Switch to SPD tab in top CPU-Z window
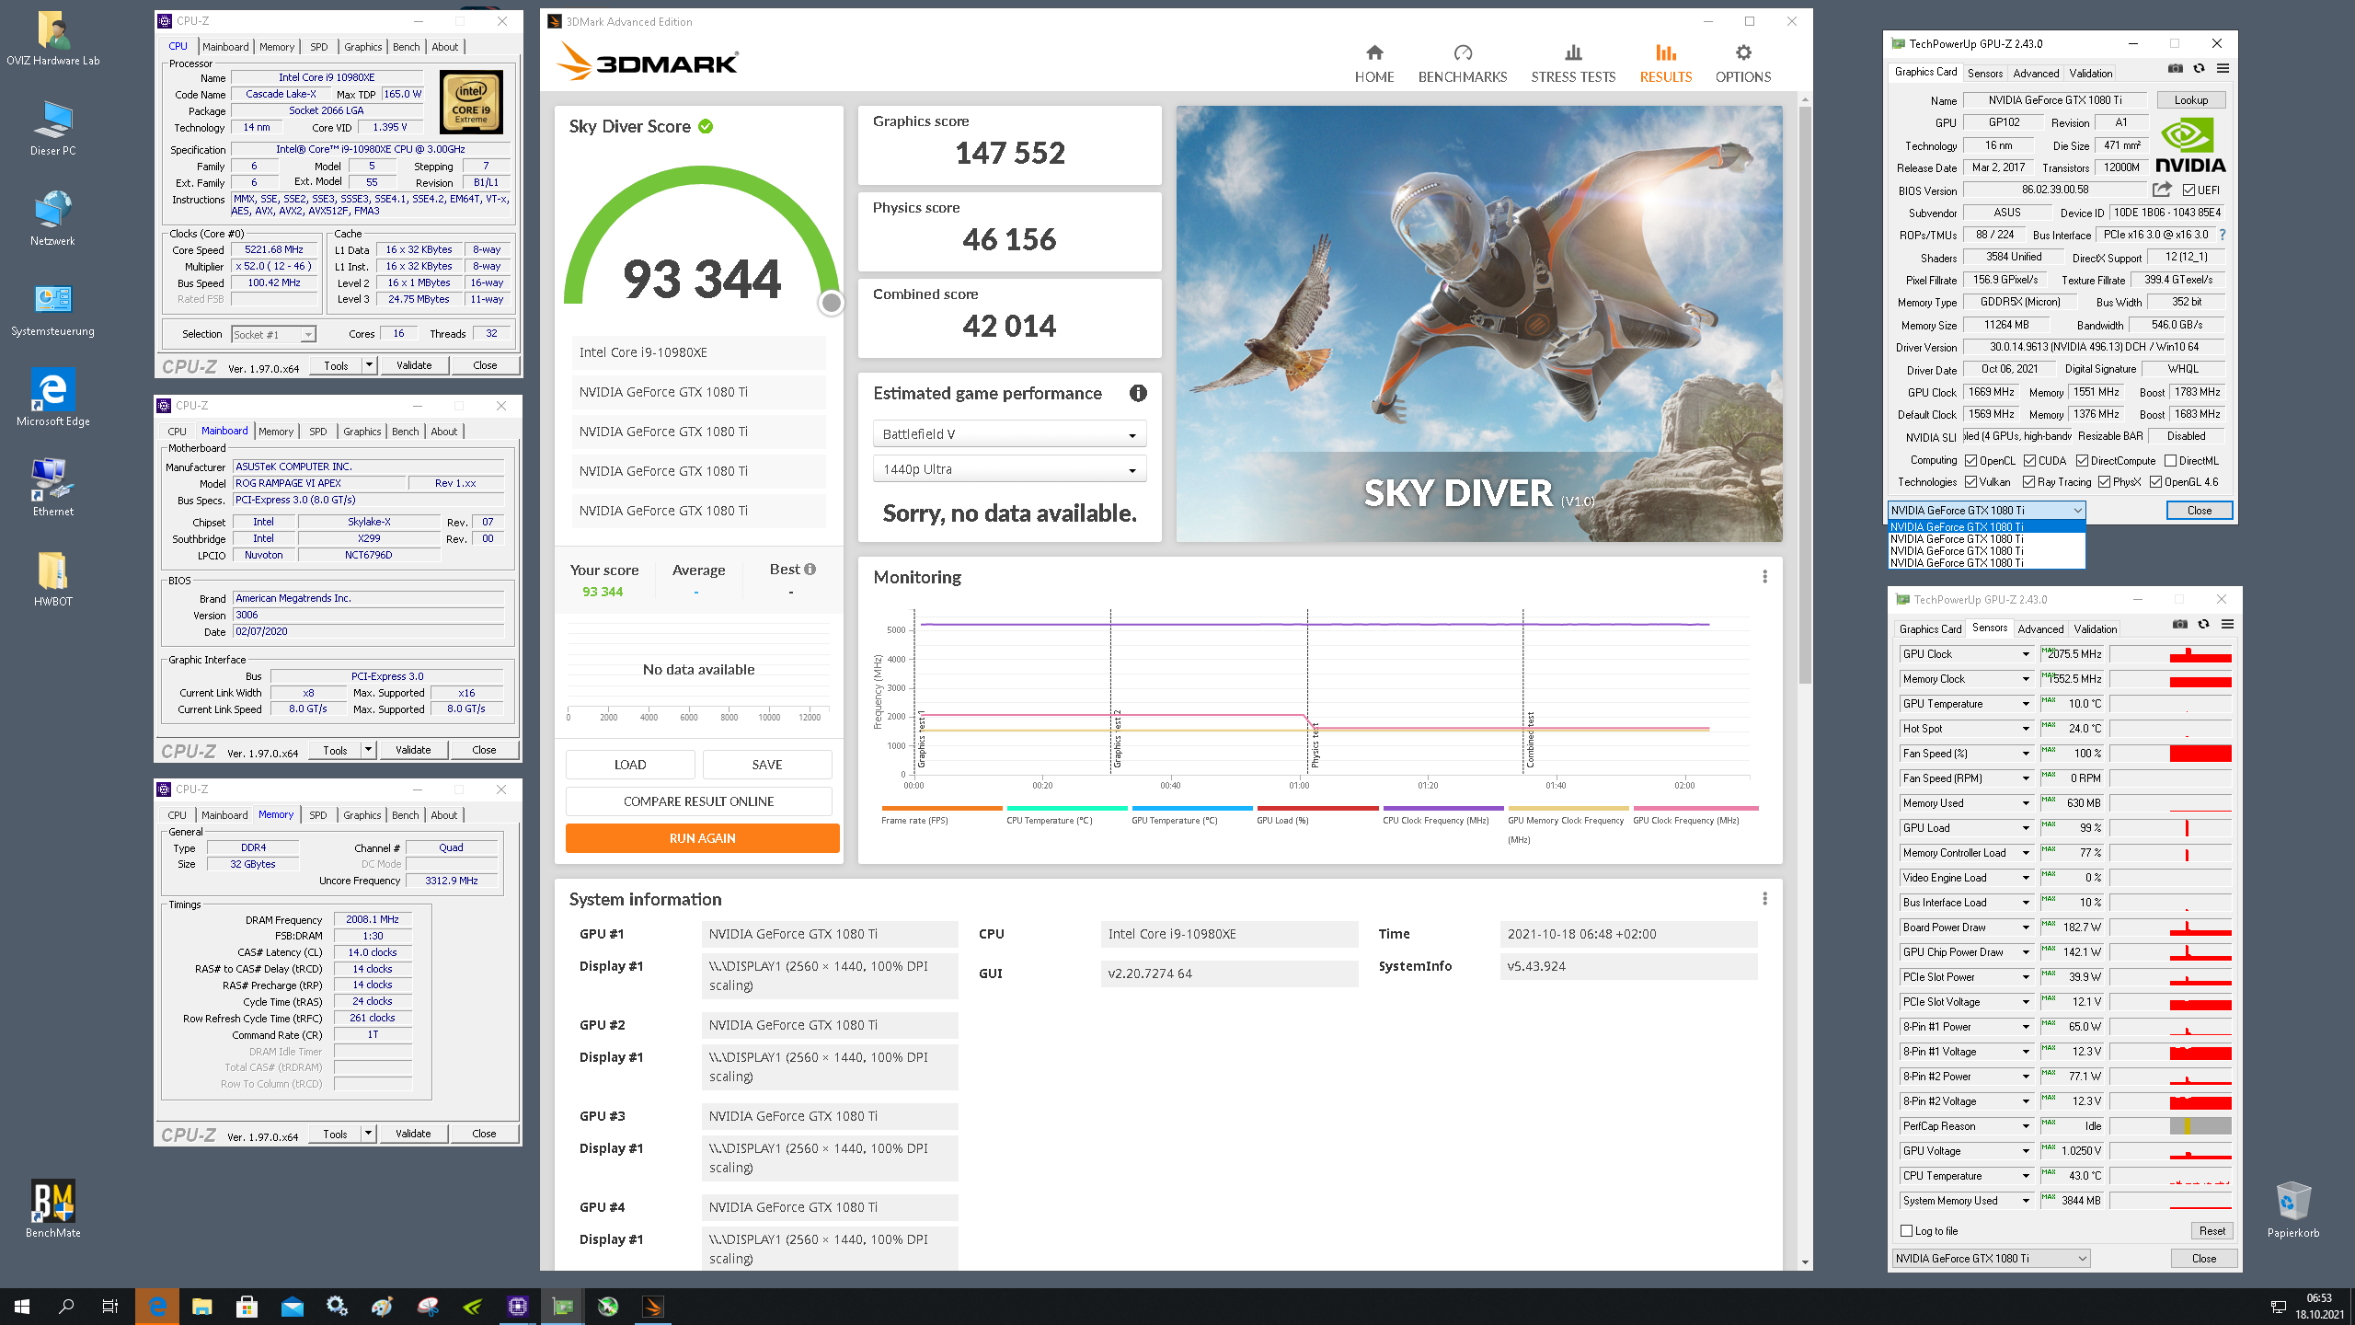This screenshot has width=2355, height=1325. click(x=318, y=47)
